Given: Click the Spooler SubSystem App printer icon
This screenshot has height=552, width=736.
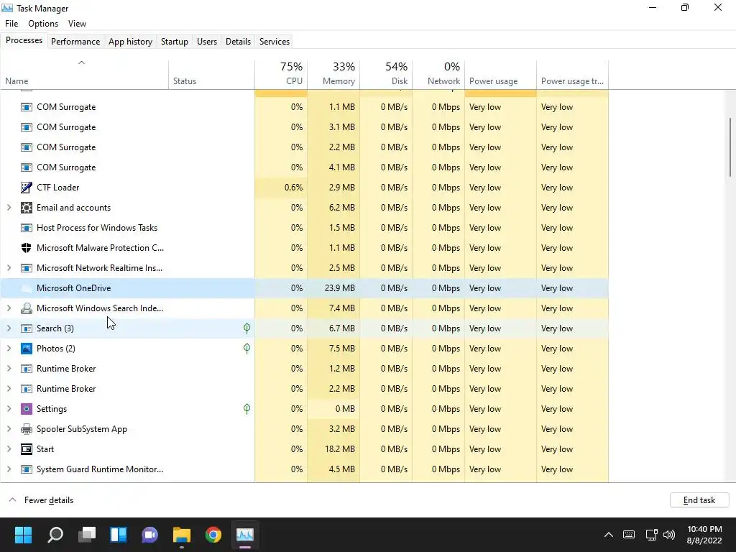Looking at the screenshot, I should click(27, 429).
